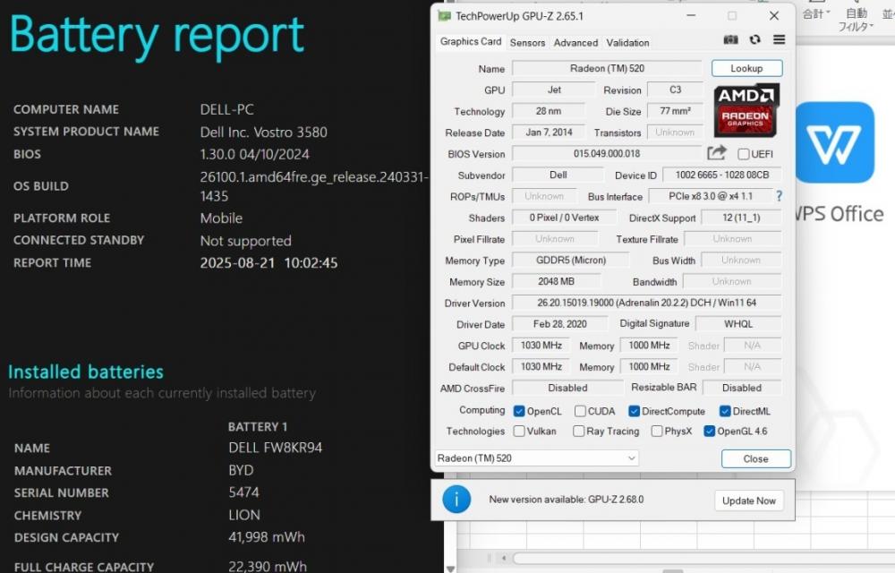895x573 pixels.
Task: Click the Dell Inc. Vostro 3580 value
Action: [264, 133]
